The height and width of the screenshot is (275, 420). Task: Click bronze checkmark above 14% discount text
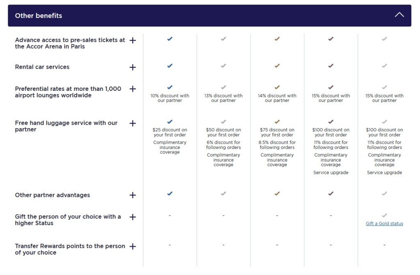[277, 87]
